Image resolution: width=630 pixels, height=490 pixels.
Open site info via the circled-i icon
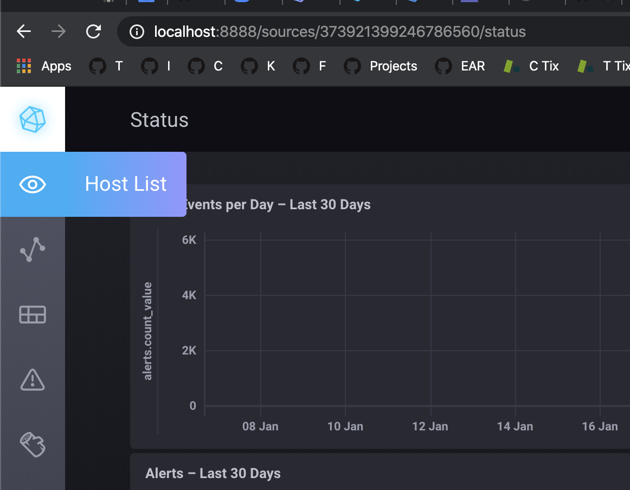[136, 31]
